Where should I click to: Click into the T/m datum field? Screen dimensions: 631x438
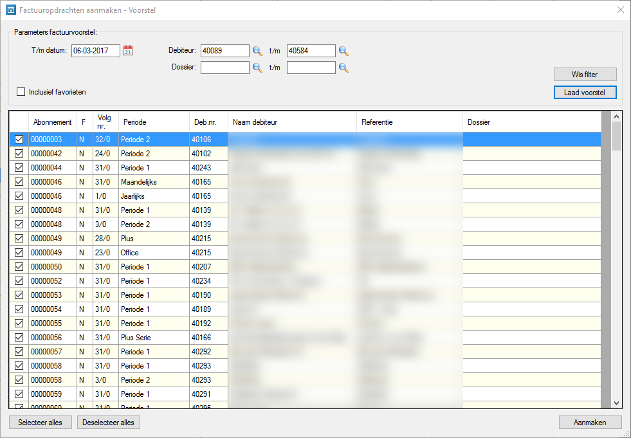[x=95, y=51]
